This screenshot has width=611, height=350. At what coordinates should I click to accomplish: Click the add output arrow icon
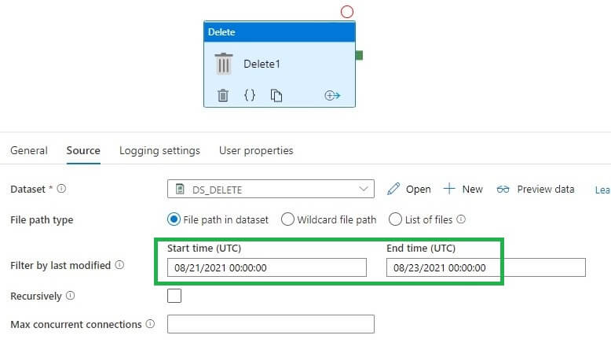pos(332,95)
